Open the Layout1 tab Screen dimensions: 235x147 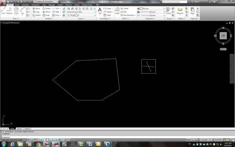[x=19, y=129]
